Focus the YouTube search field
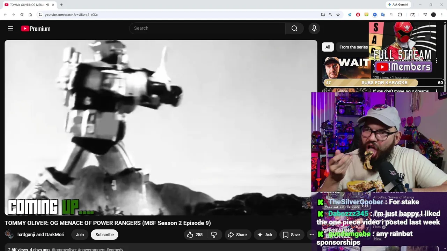 click(207, 28)
